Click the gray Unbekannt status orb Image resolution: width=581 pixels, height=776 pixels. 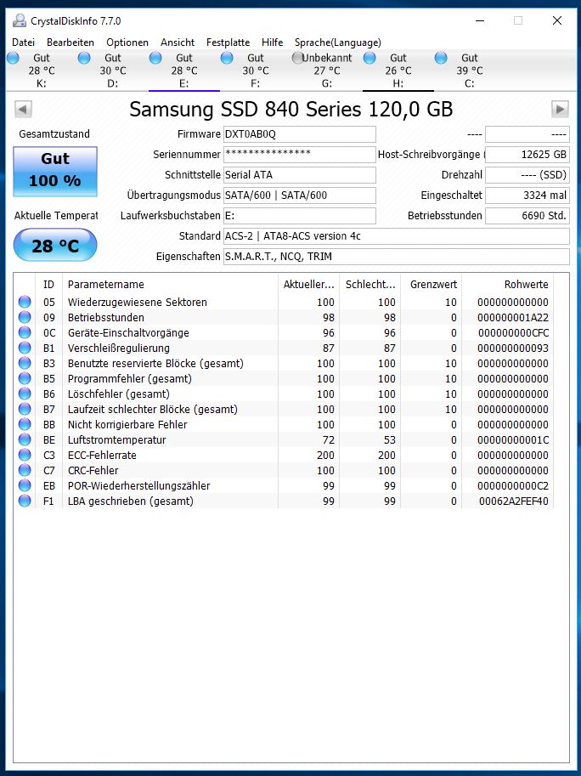point(297,58)
